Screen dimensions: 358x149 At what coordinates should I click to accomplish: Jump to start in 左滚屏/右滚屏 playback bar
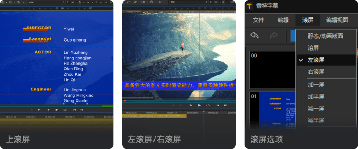point(218,105)
